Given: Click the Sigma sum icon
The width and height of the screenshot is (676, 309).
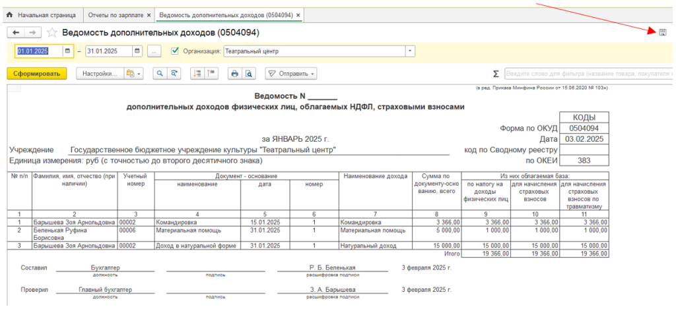Looking at the screenshot, I should pyautogui.click(x=496, y=74).
